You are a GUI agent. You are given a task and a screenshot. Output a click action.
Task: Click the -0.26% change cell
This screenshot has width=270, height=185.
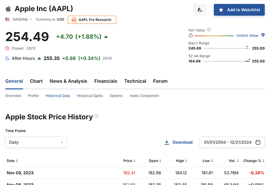click(257, 173)
